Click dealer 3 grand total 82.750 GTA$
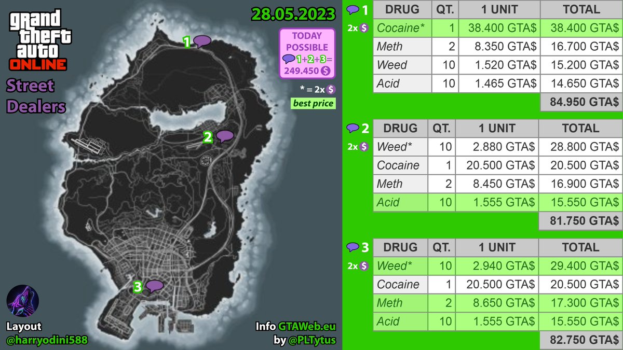 [580, 341]
